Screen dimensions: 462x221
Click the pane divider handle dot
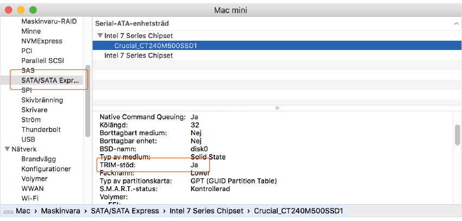277,108
